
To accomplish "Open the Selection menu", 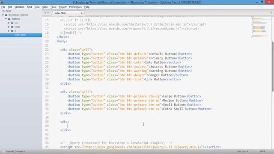I will 19,7.
